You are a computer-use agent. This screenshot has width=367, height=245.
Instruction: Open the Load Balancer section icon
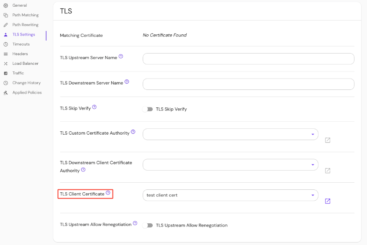coord(6,63)
